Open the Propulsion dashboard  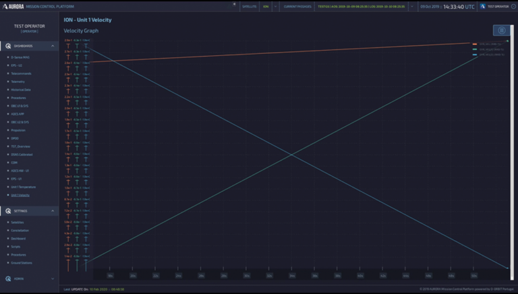tap(18, 130)
